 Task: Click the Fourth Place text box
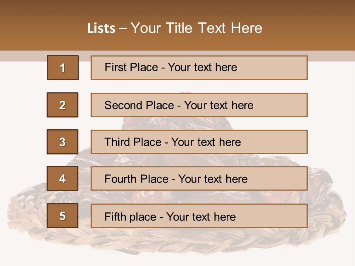[x=199, y=178]
